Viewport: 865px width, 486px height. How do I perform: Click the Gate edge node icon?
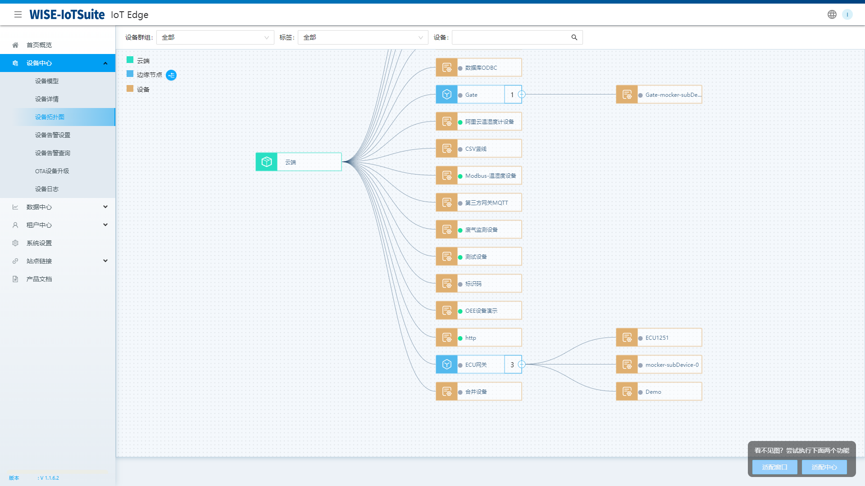pyautogui.click(x=446, y=94)
